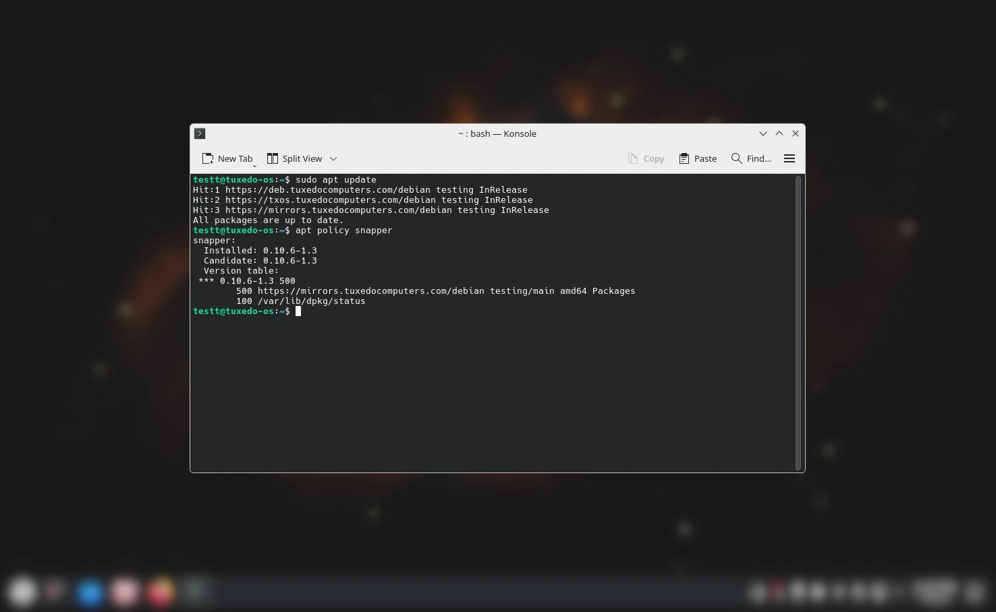Expand the small New Tab dropdown arrow
The image size is (996, 612).
pyautogui.click(x=254, y=165)
